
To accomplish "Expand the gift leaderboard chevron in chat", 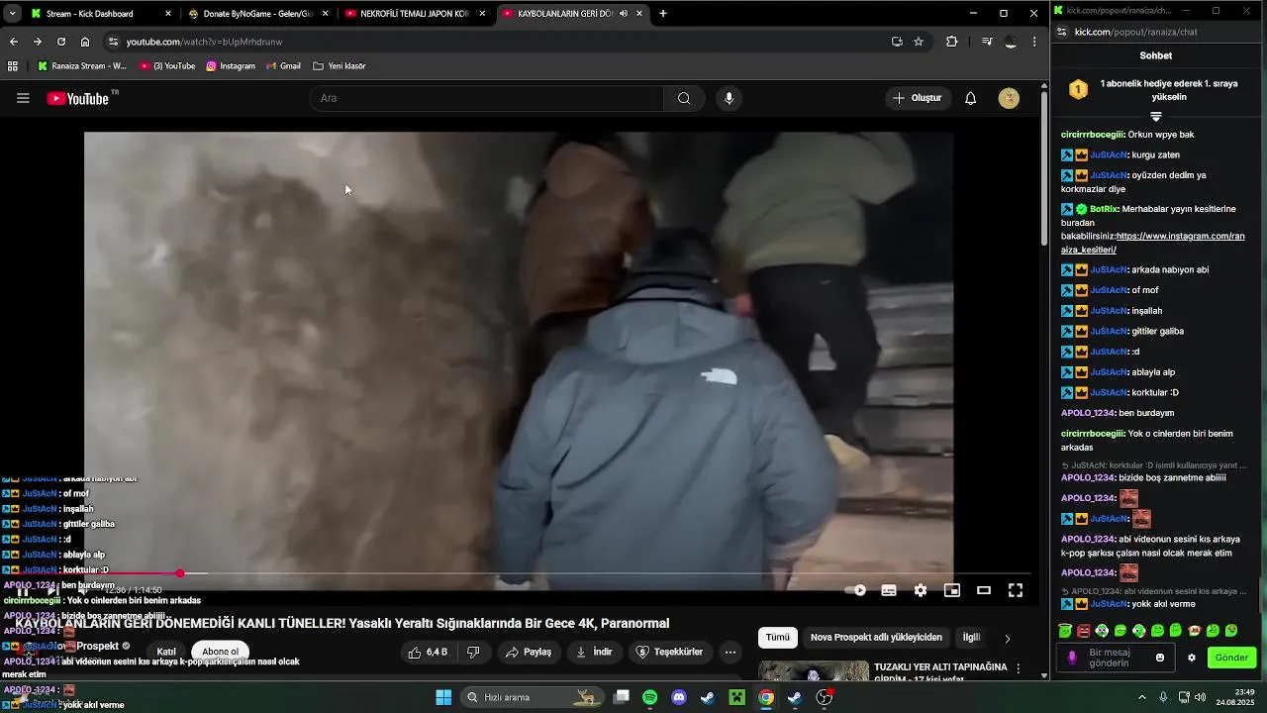I will [x=1155, y=117].
